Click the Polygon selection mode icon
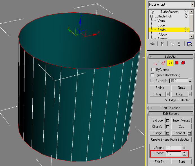Screen dimensions: 195x166 [177, 62]
